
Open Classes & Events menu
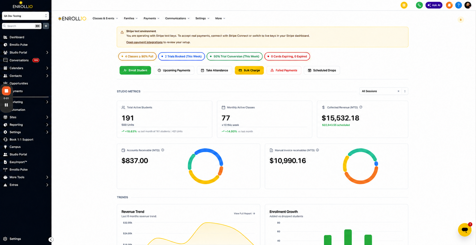[105, 18]
